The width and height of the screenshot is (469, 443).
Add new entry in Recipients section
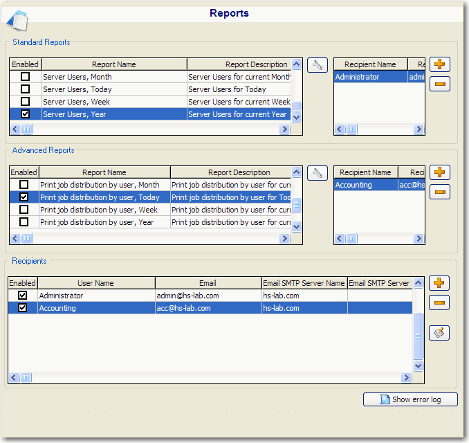point(439,283)
